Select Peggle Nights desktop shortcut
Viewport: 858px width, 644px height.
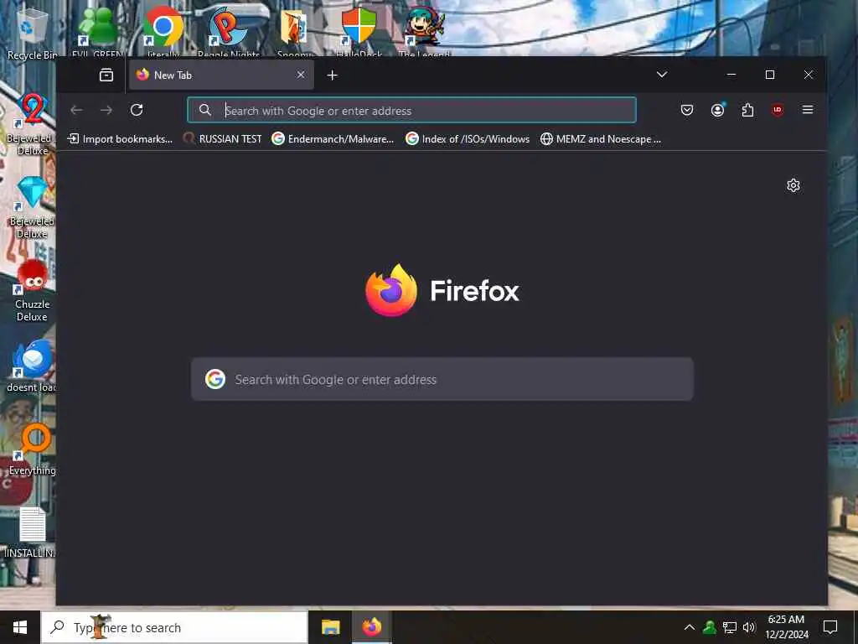click(228, 32)
